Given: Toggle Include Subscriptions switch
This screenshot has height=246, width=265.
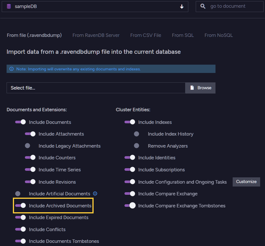Looking at the screenshot, I should pos(130,169).
